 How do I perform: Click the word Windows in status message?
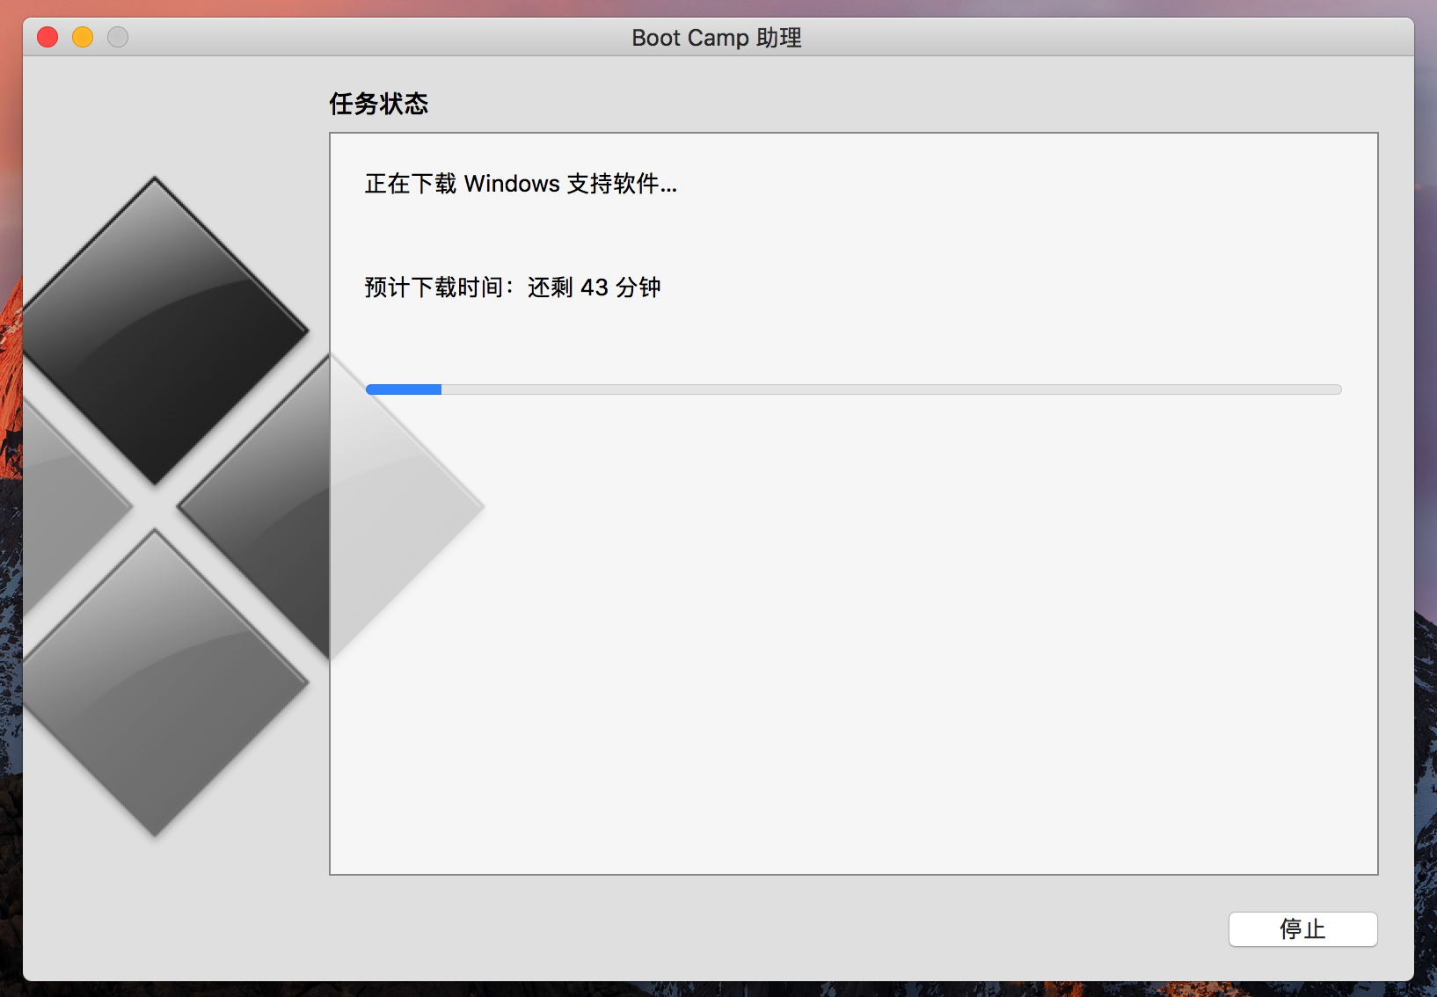(512, 184)
